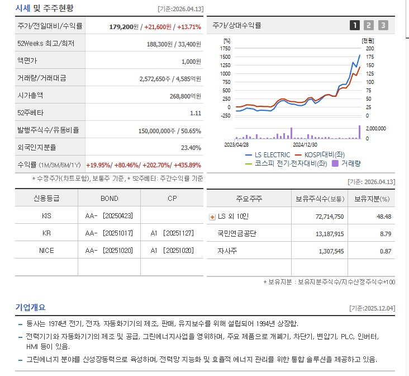Click the [기준:2026.04.13] date note at top

pos(180,9)
